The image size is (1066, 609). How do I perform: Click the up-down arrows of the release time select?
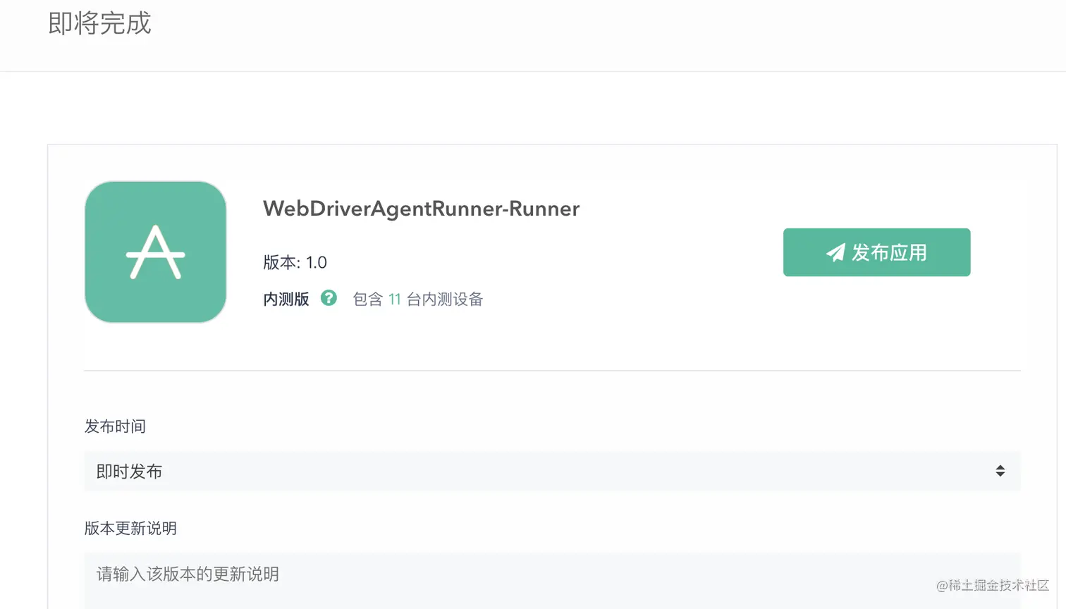1000,471
